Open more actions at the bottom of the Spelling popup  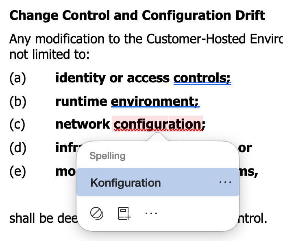151,213
